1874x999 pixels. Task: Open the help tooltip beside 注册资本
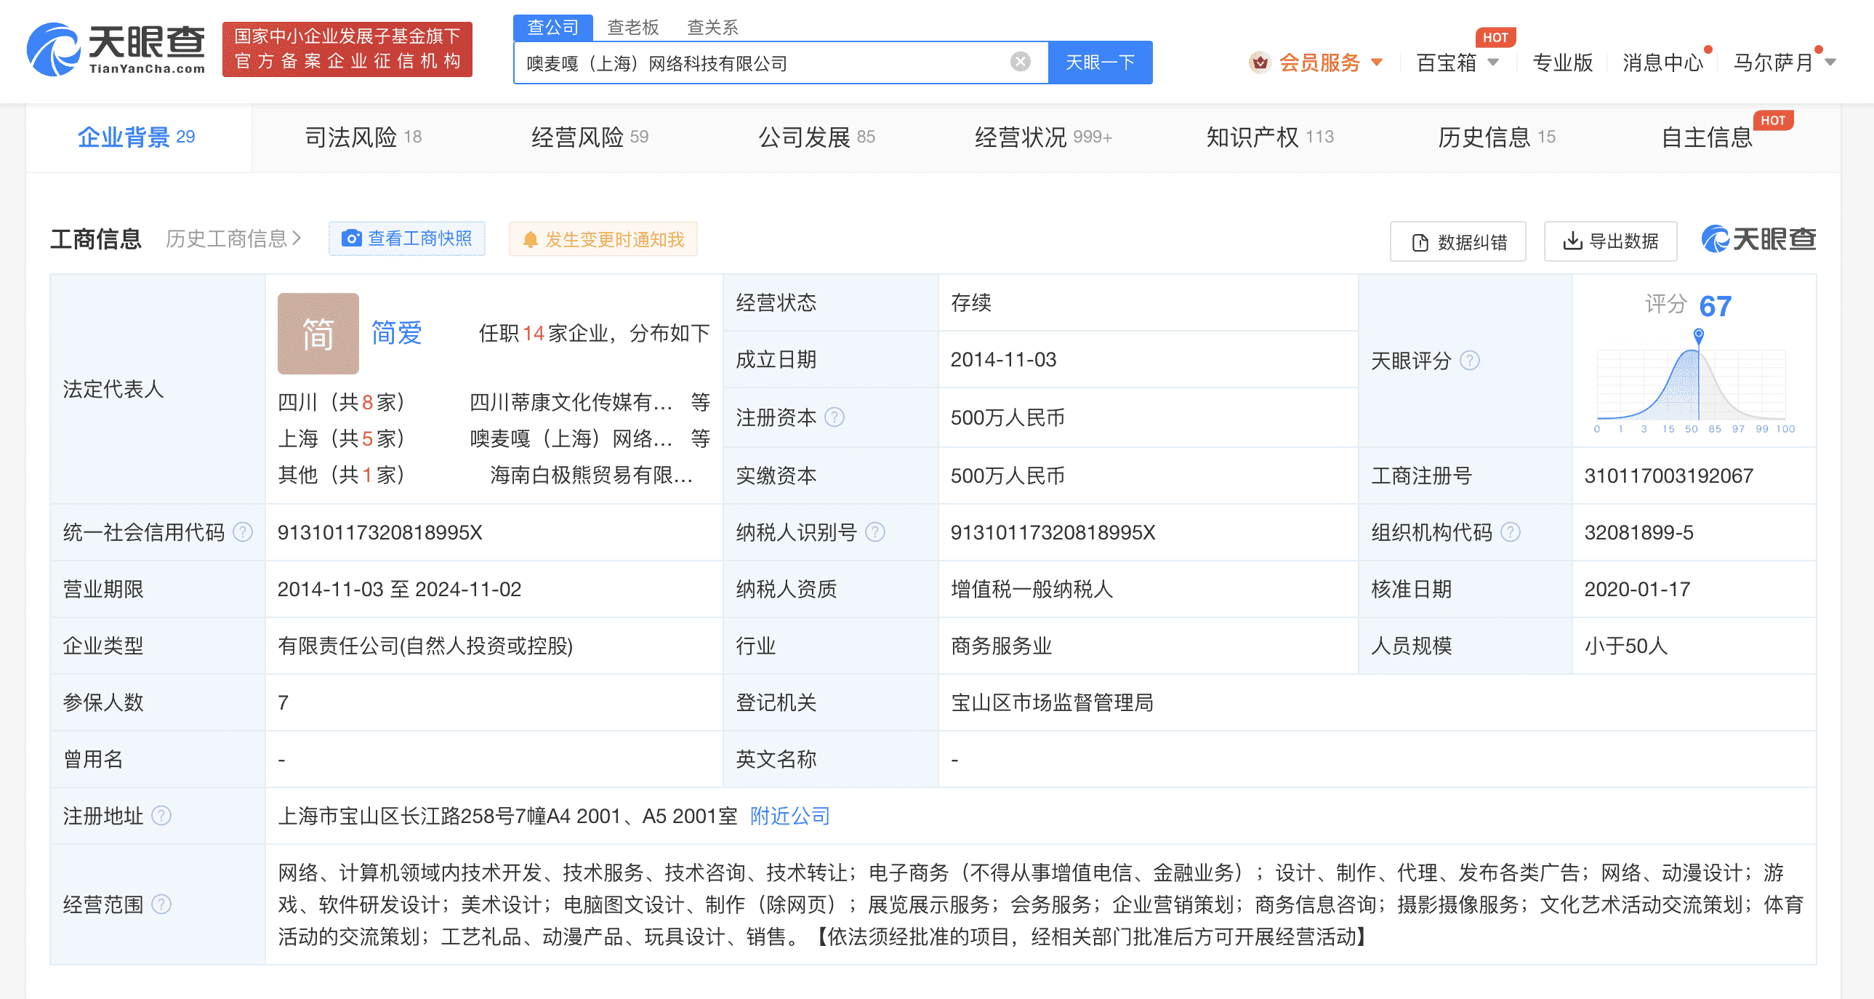[834, 417]
